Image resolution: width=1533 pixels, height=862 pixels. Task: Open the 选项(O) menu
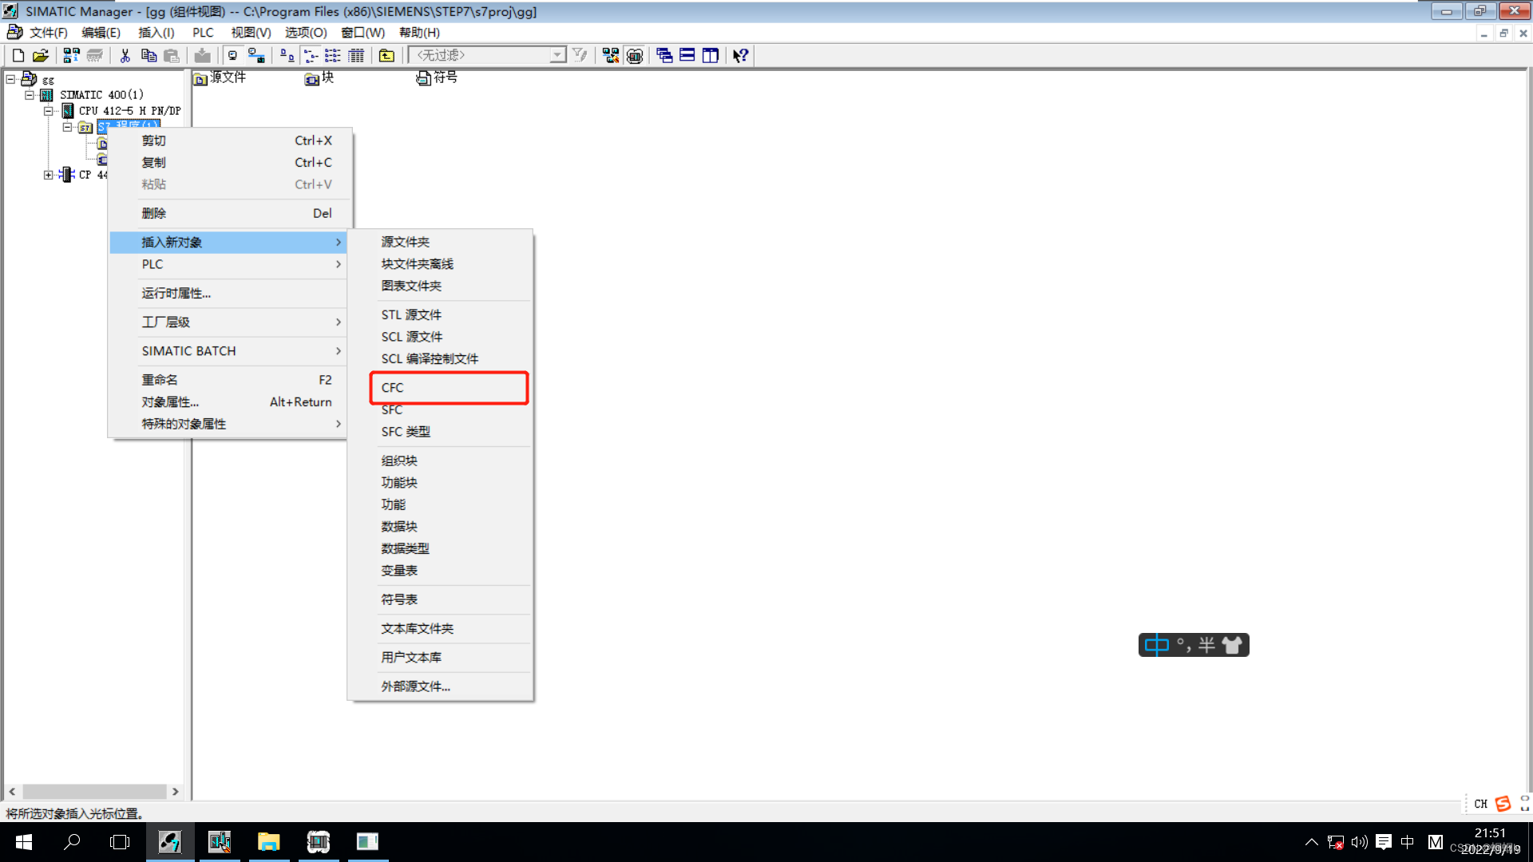306,33
